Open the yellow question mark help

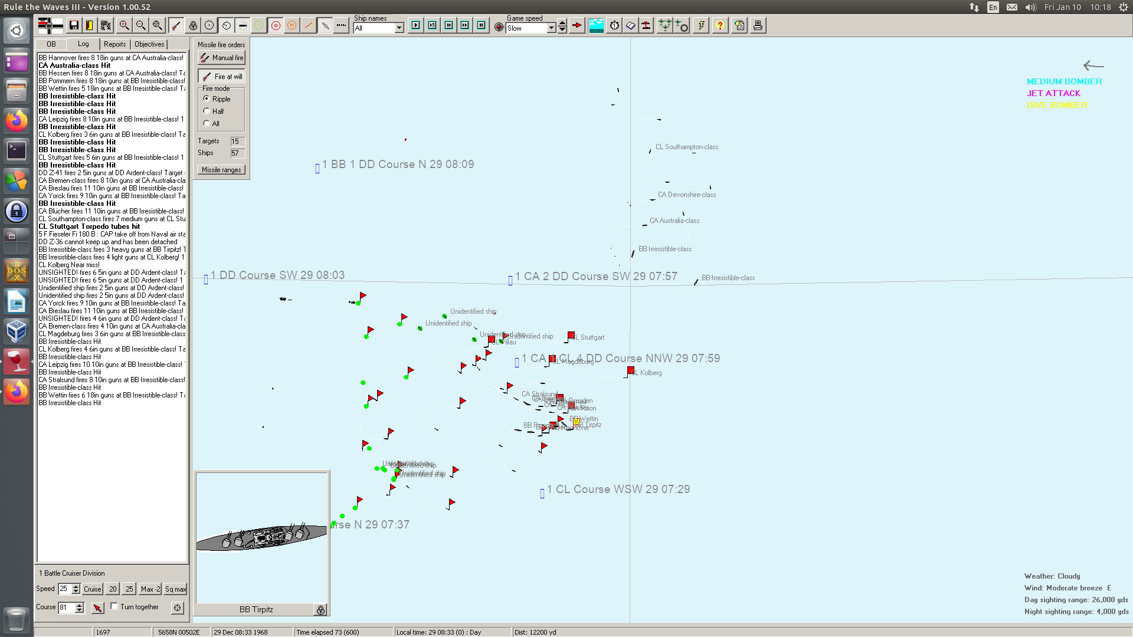tap(720, 25)
